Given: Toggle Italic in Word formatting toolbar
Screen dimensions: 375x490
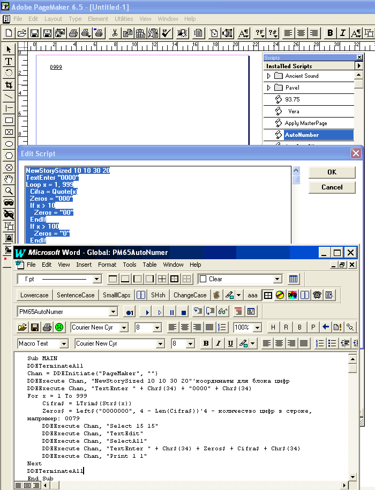Looking at the screenshot, I should coord(219,343).
